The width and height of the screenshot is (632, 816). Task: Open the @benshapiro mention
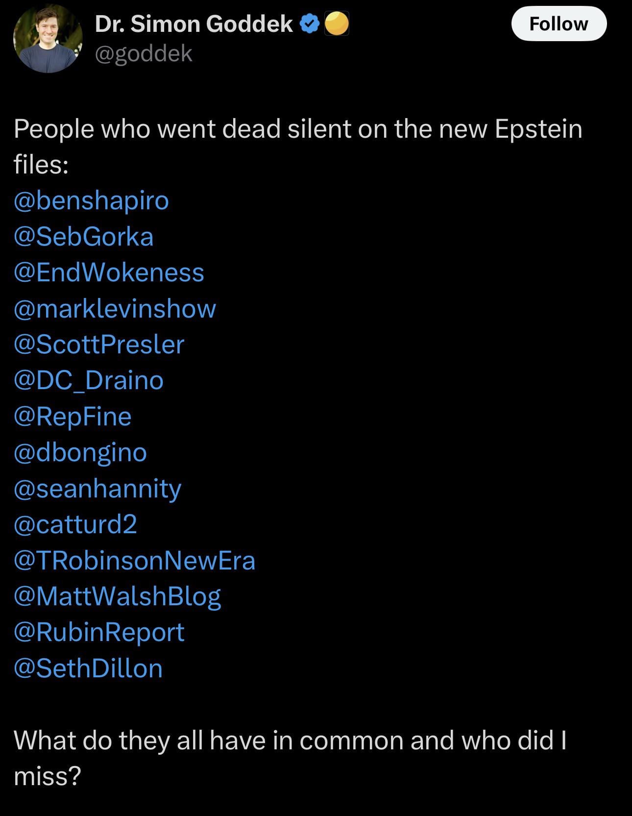pos(92,200)
